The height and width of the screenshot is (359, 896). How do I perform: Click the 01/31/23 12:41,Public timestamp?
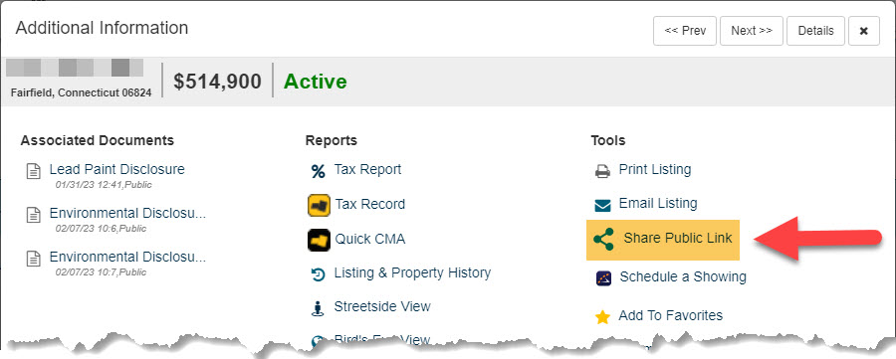(104, 185)
